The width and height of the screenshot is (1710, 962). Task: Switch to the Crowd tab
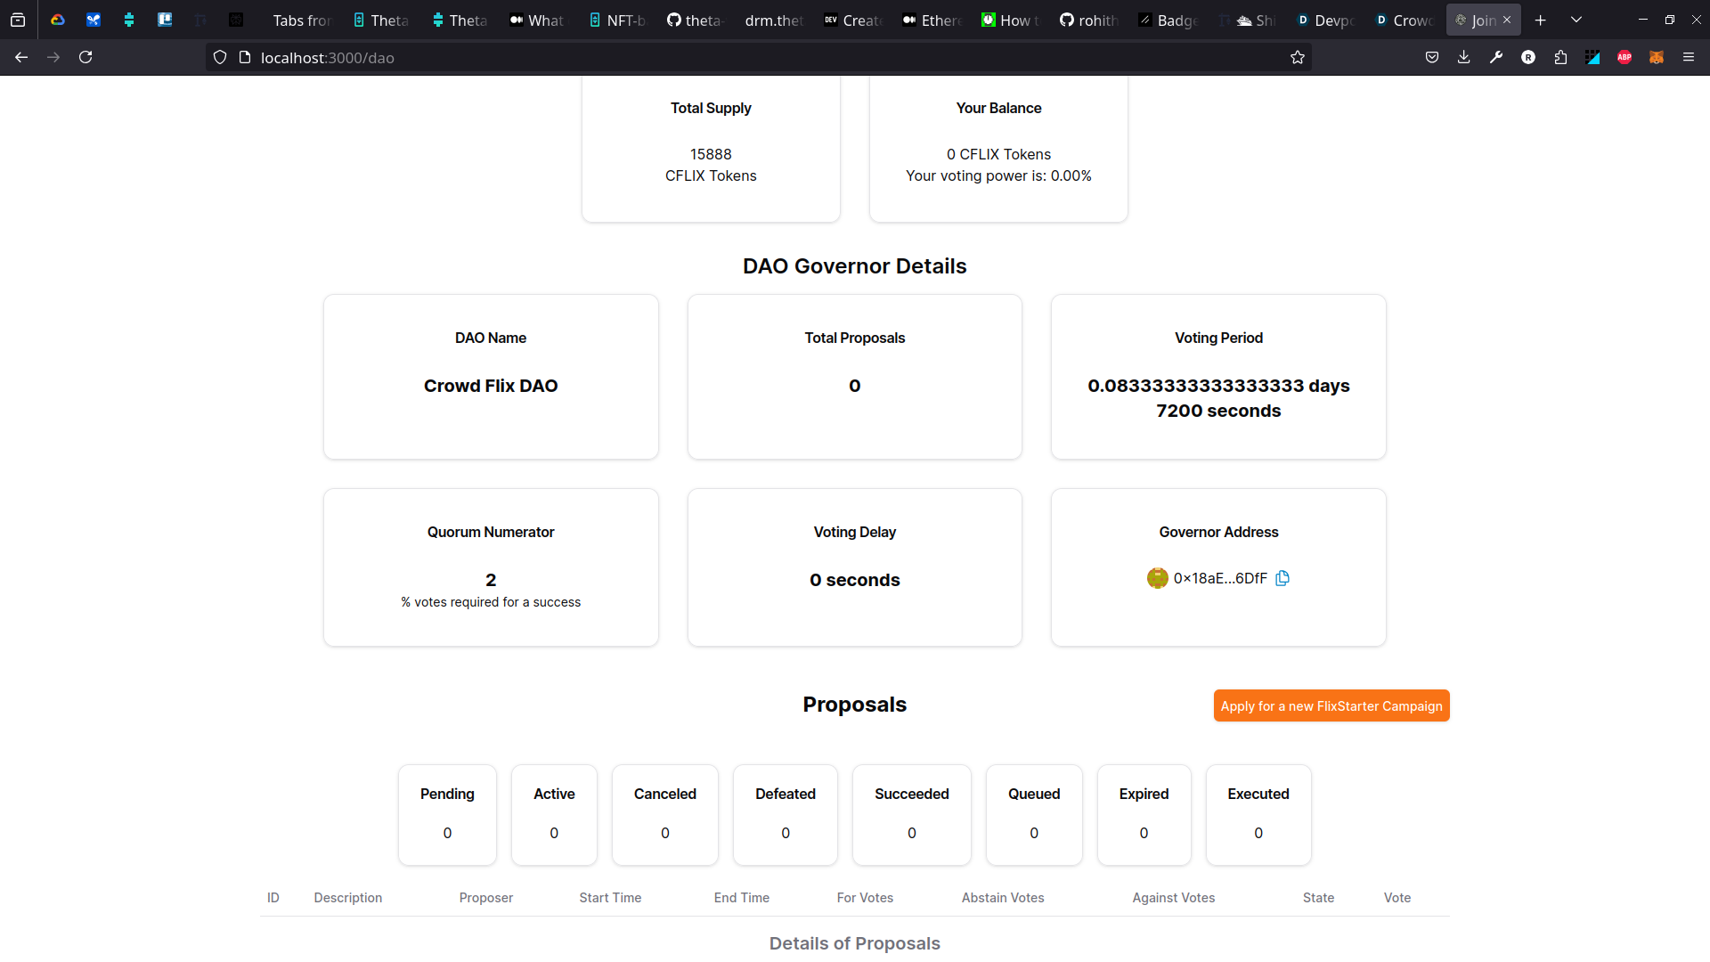pyautogui.click(x=1405, y=20)
